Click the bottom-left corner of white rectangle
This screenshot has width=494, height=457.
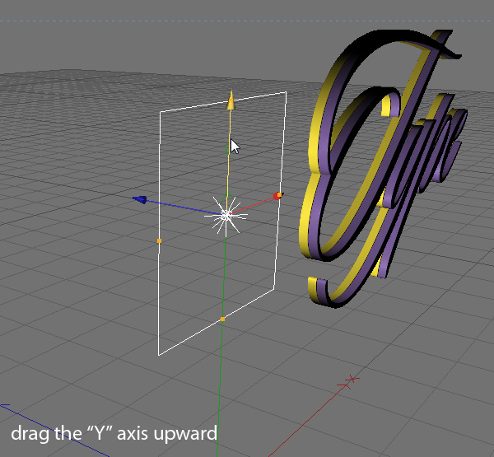coord(159,355)
